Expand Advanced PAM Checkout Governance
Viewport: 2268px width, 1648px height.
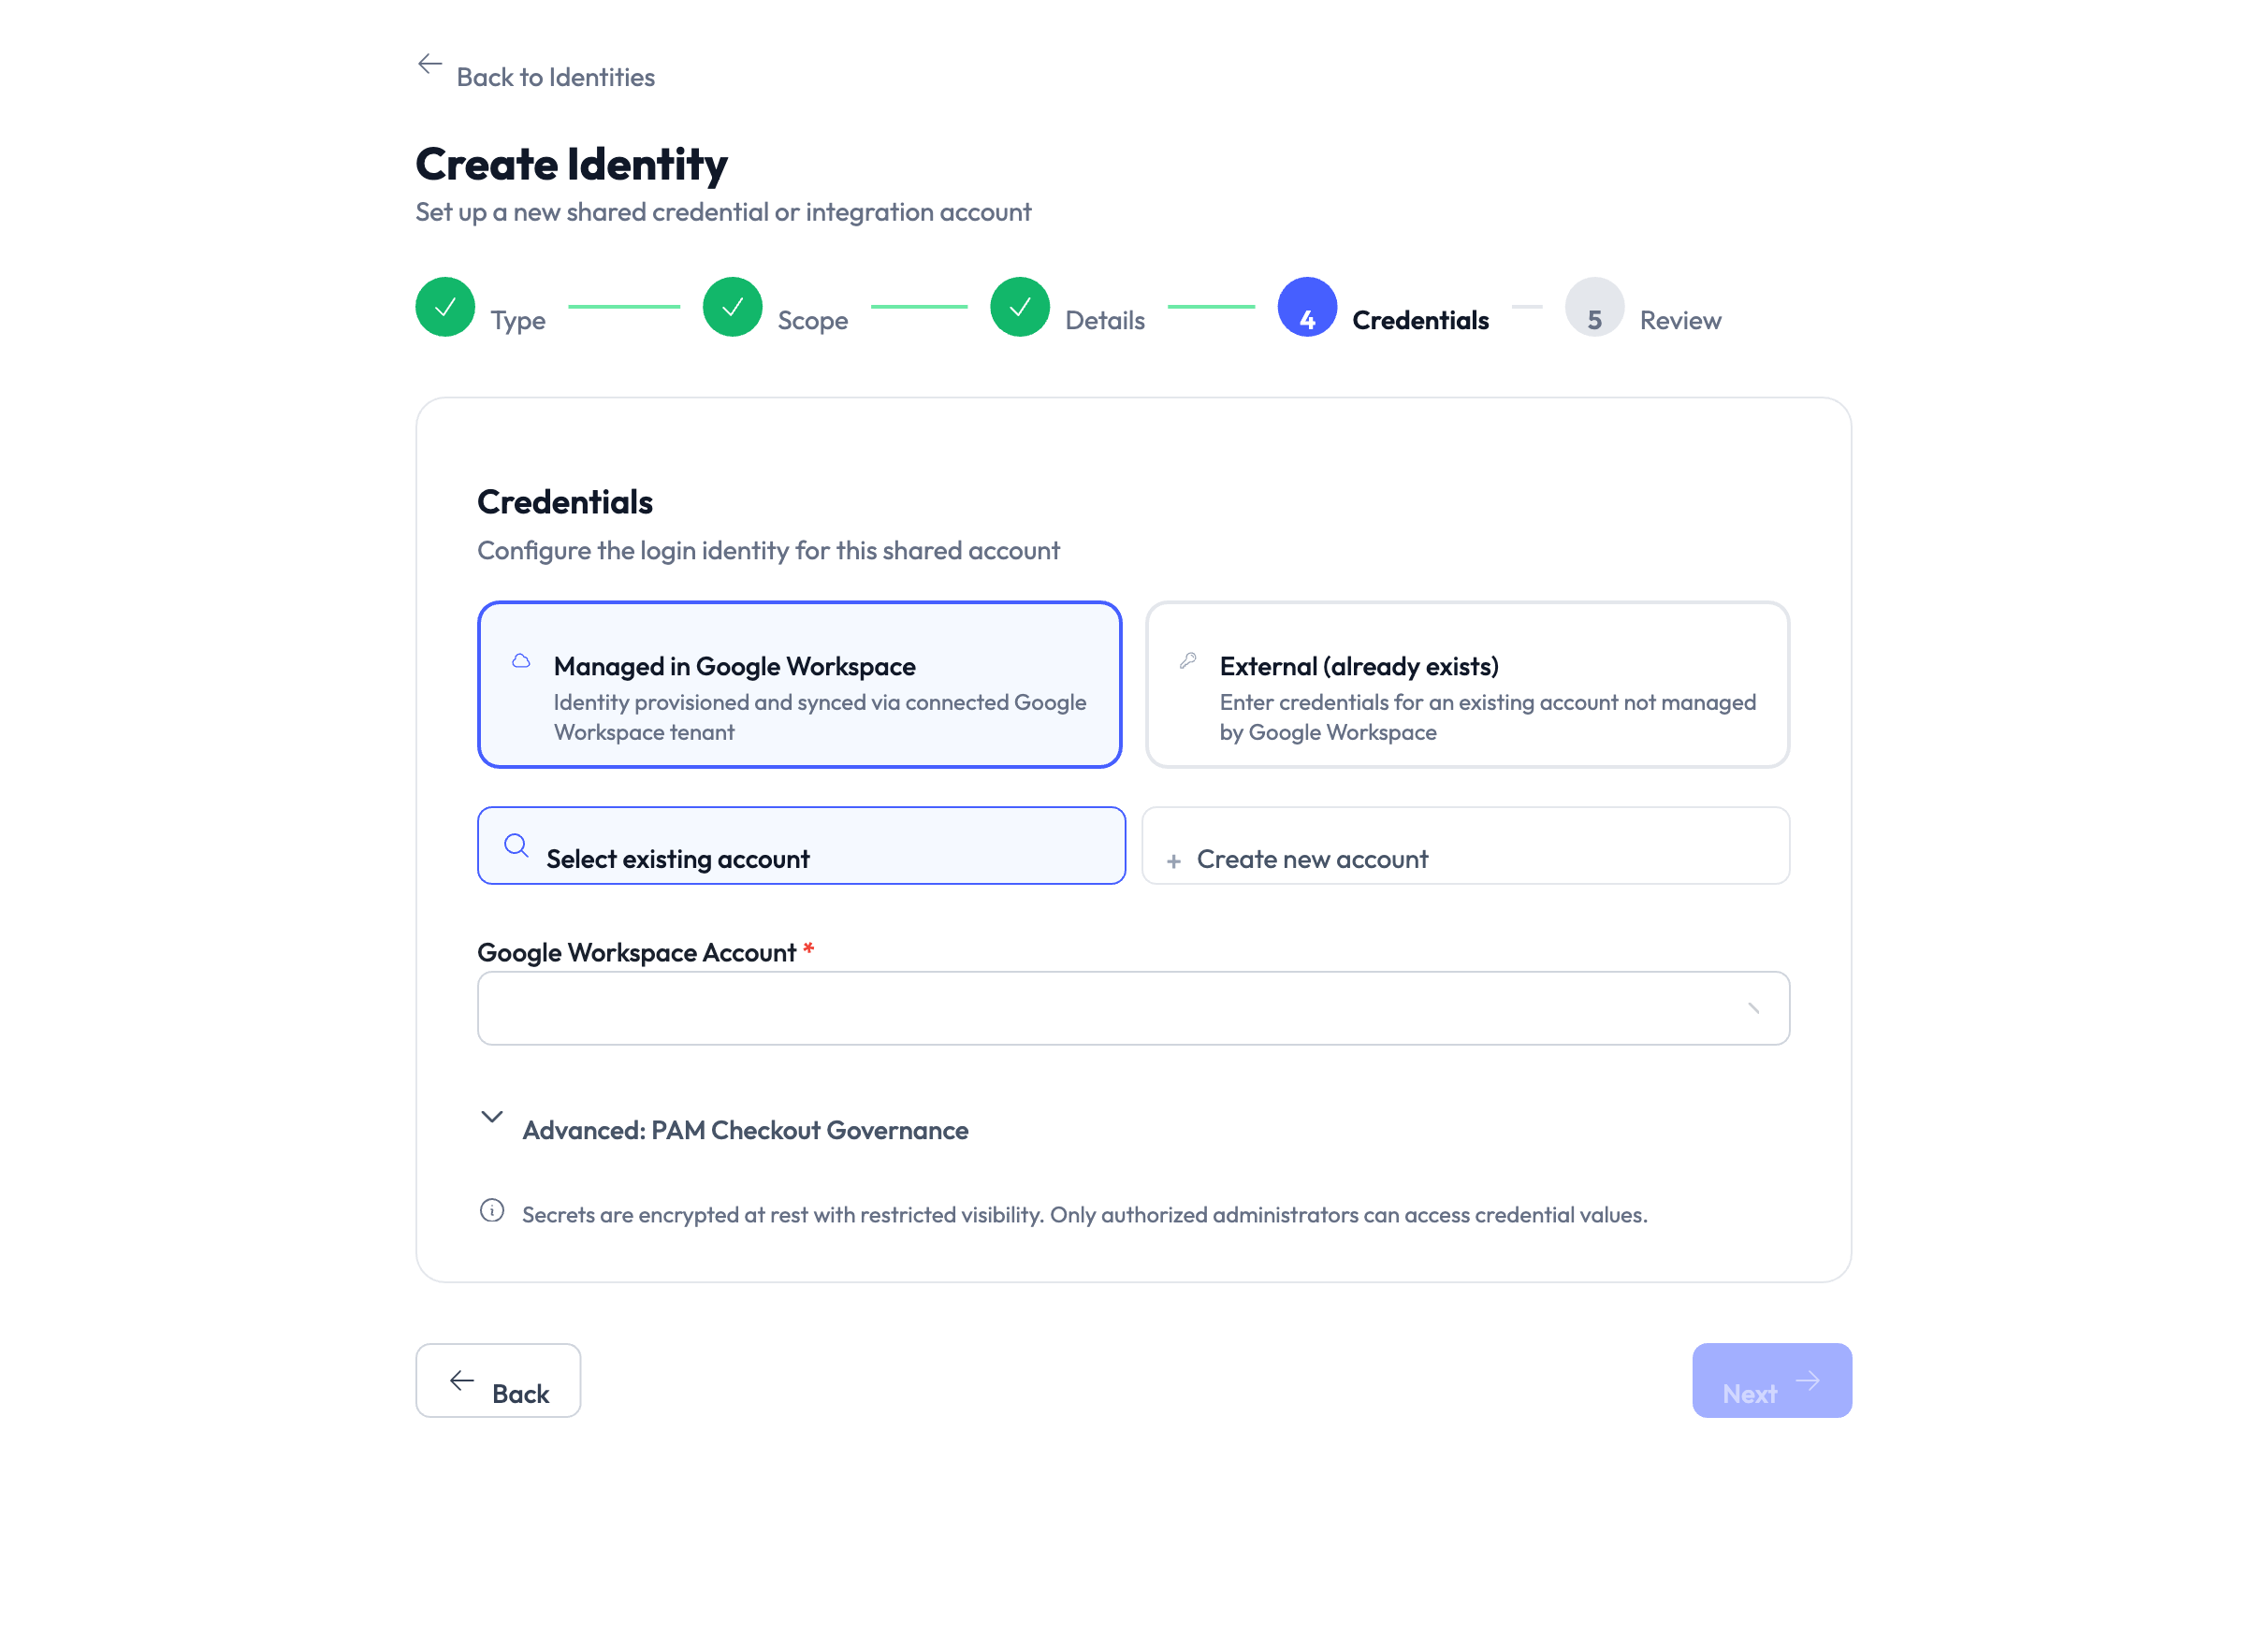tap(745, 1128)
